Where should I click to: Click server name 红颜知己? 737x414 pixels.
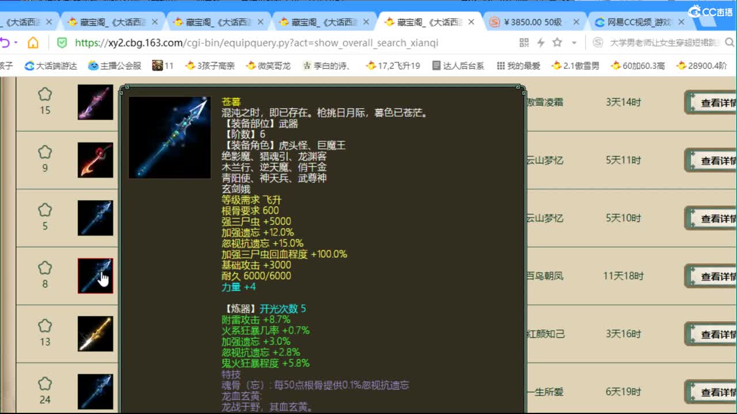click(x=545, y=334)
